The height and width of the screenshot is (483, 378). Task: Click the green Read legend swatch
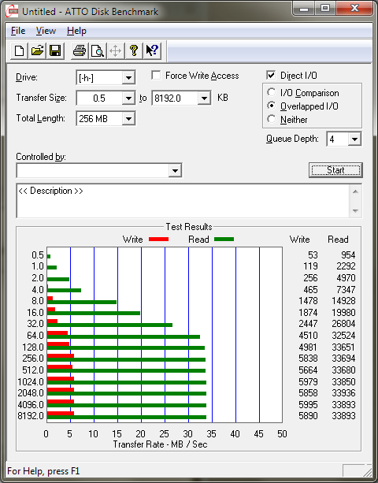(224, 239)
